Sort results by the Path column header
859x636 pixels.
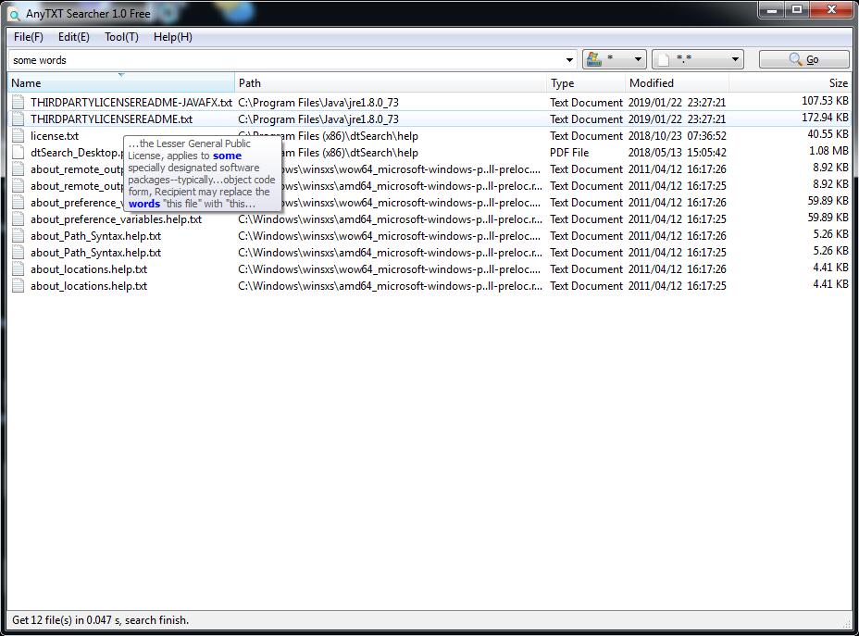pyautogui.click(x=391, y=83)
